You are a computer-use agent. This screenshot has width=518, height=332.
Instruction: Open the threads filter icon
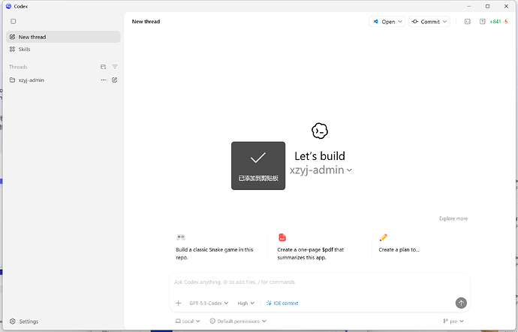click(x=115, y=67)
